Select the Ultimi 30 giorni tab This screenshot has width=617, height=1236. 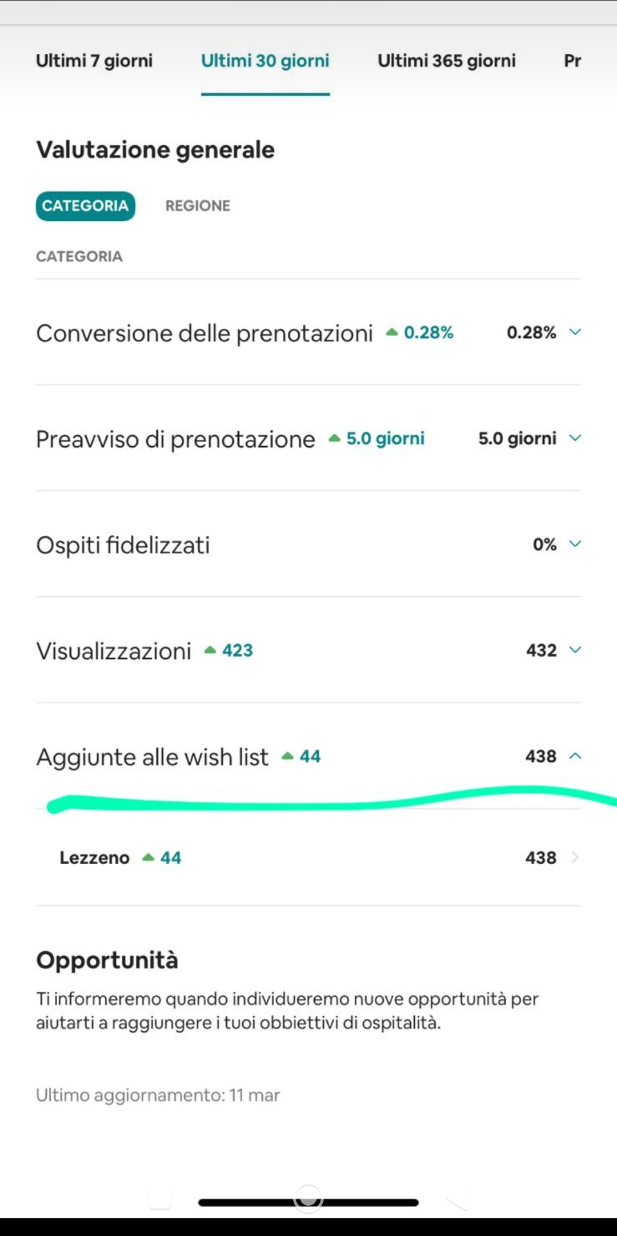(x=265, y=61)
